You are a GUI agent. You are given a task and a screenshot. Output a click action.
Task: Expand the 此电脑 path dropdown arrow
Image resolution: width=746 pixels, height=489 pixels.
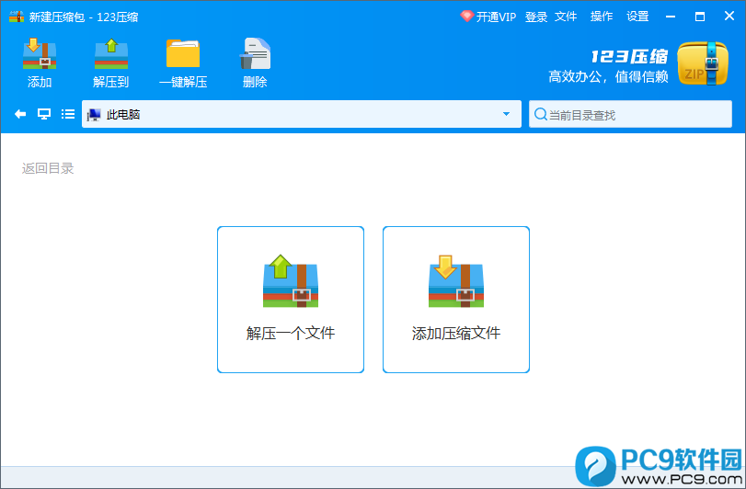(x=506, y=114)
